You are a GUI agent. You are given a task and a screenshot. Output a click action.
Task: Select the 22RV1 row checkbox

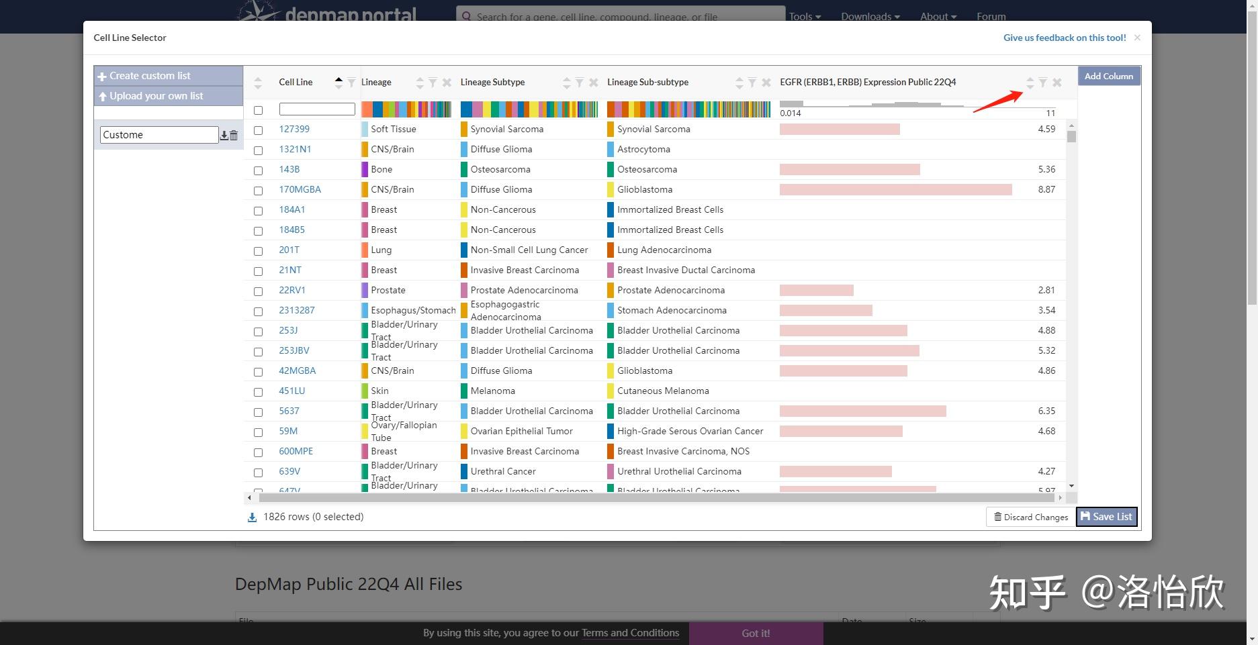258,291
